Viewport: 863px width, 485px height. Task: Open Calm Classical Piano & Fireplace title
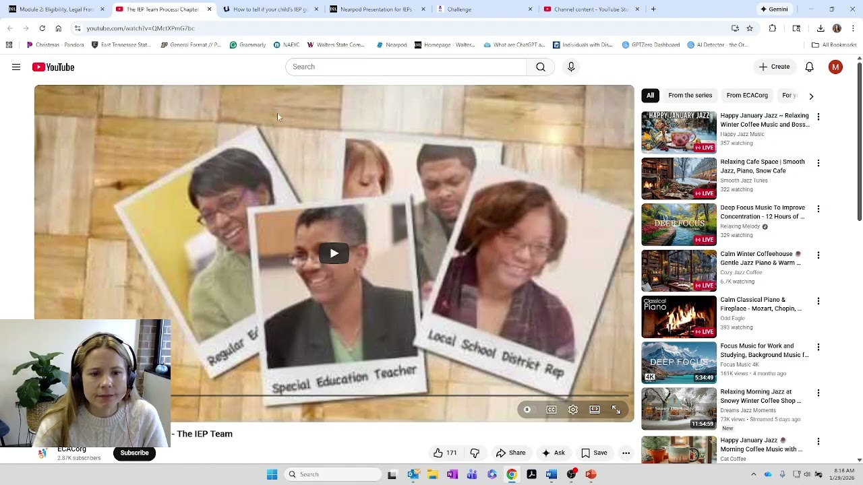coord(761,304)
